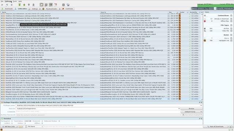The width and height of the screenshot is (234, 131).
Task: Toggle the Hoster header checkbox
Action: [231, 35]
